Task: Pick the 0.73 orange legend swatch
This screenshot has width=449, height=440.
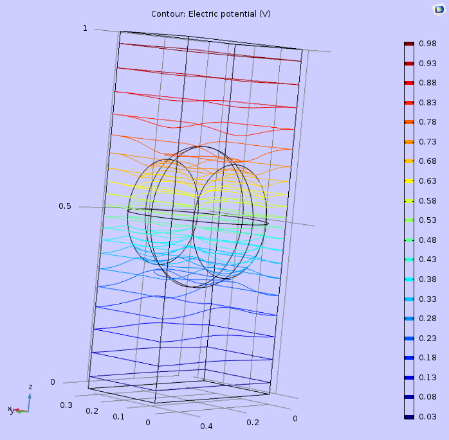Action: pyautogui.click(x=409, y=142)
